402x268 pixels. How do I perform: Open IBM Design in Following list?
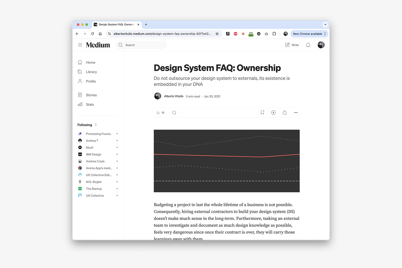pos(93,154)
